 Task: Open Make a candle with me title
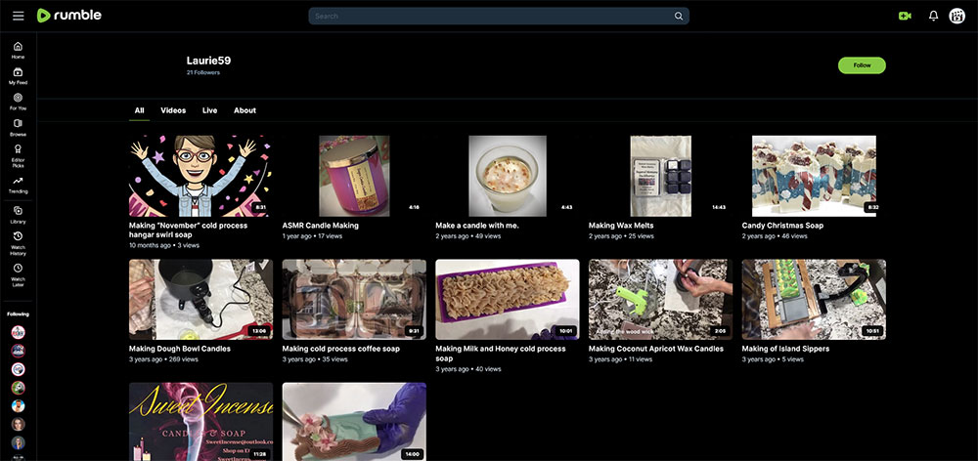pos(477,226)
